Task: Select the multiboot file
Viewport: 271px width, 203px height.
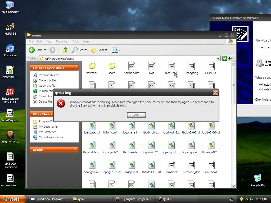Action: tap(211, 167)
